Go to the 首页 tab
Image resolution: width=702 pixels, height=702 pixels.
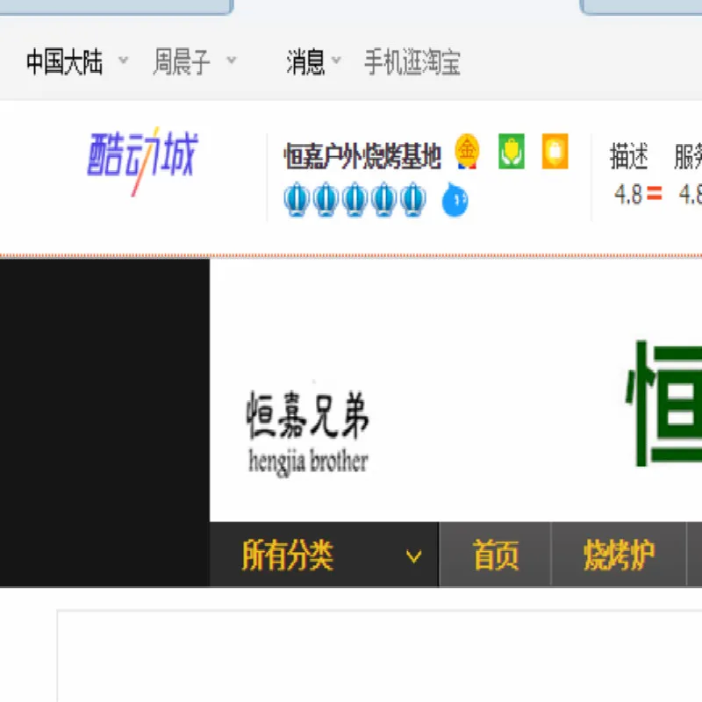495,555
